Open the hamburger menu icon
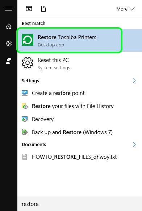 tap(9, 9)
